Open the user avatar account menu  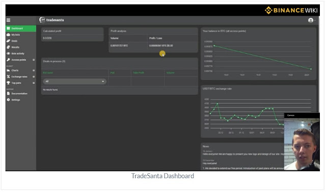click(311, 20)
